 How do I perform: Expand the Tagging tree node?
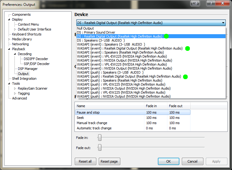pyautogui.click(x=15, y=93)
